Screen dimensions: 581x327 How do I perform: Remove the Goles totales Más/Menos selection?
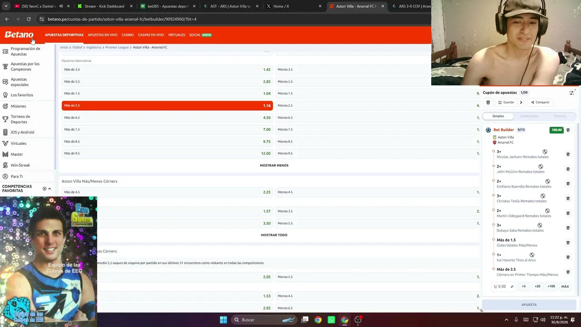(x=568, y=243)
